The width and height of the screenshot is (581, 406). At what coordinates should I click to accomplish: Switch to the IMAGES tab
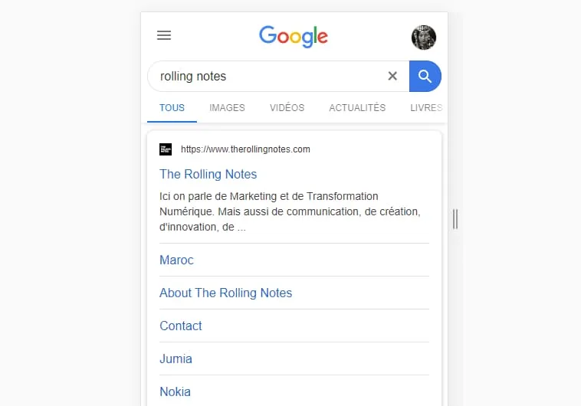[x=227, y=108]
